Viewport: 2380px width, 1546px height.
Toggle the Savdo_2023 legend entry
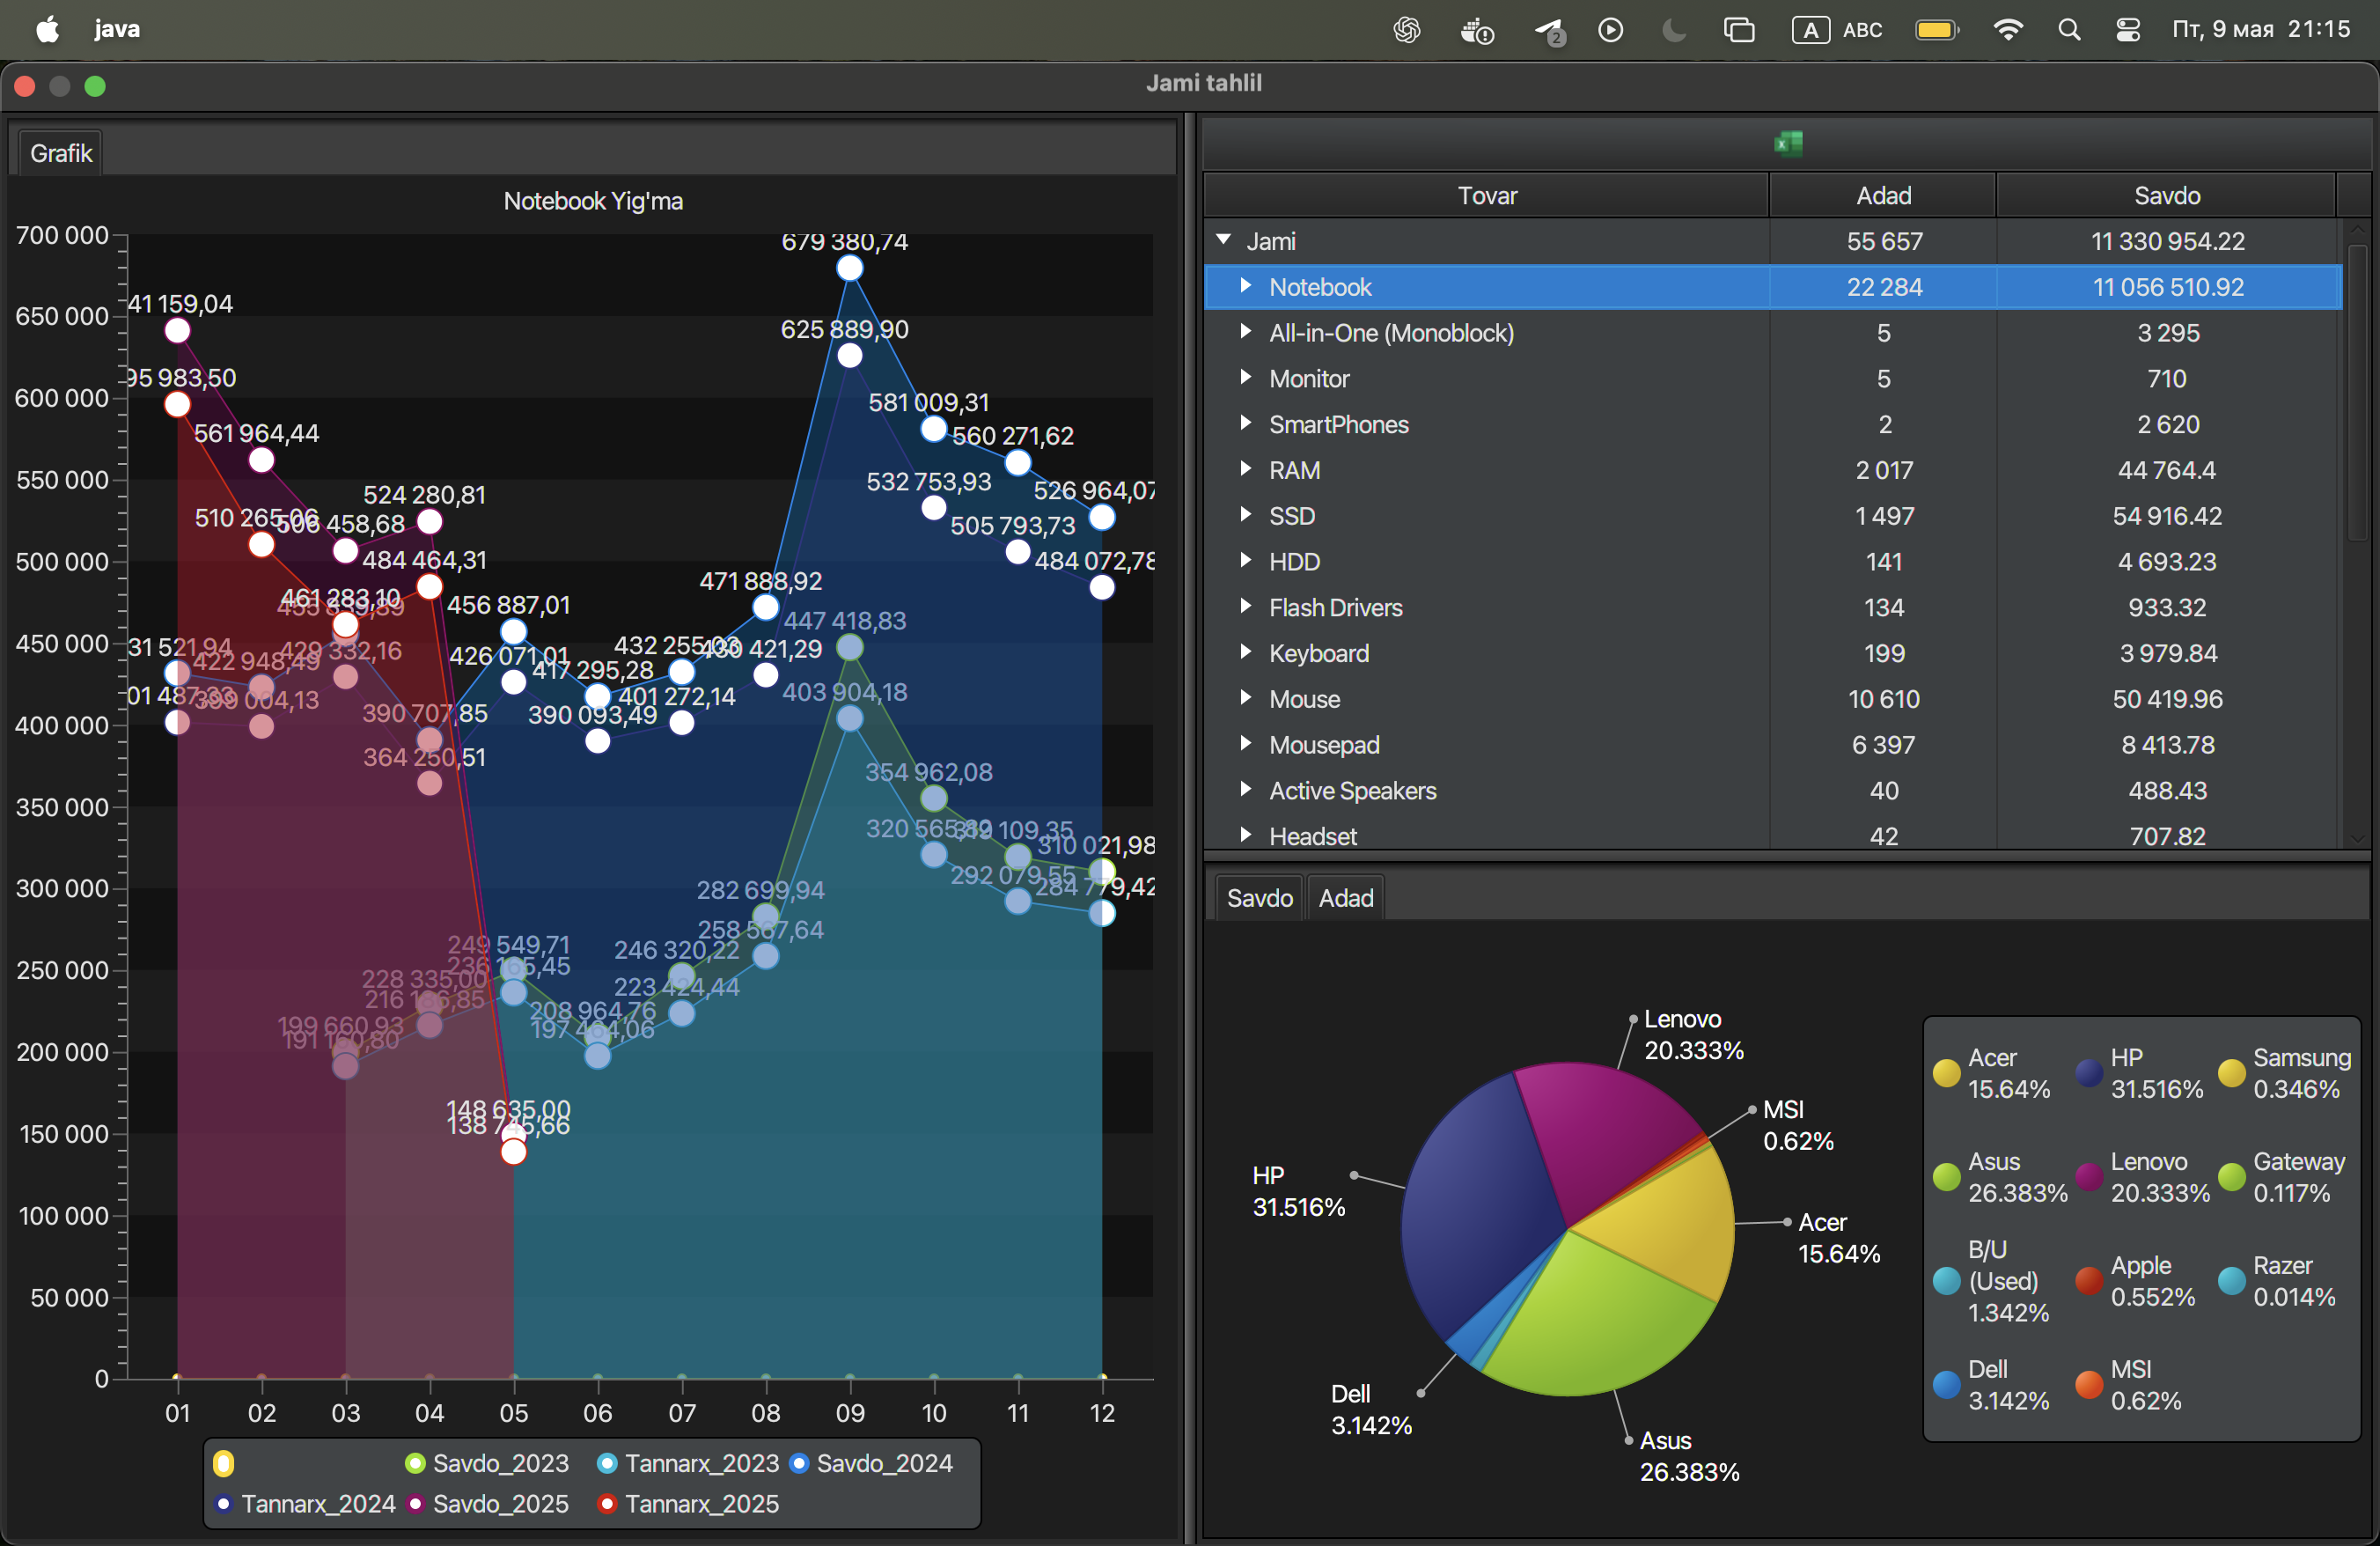tap(487, 1463)
